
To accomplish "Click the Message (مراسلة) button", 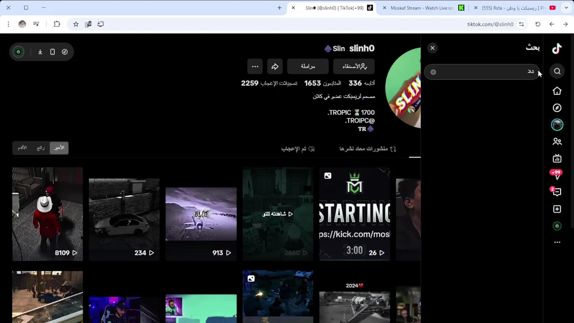I will click(308, 66).
